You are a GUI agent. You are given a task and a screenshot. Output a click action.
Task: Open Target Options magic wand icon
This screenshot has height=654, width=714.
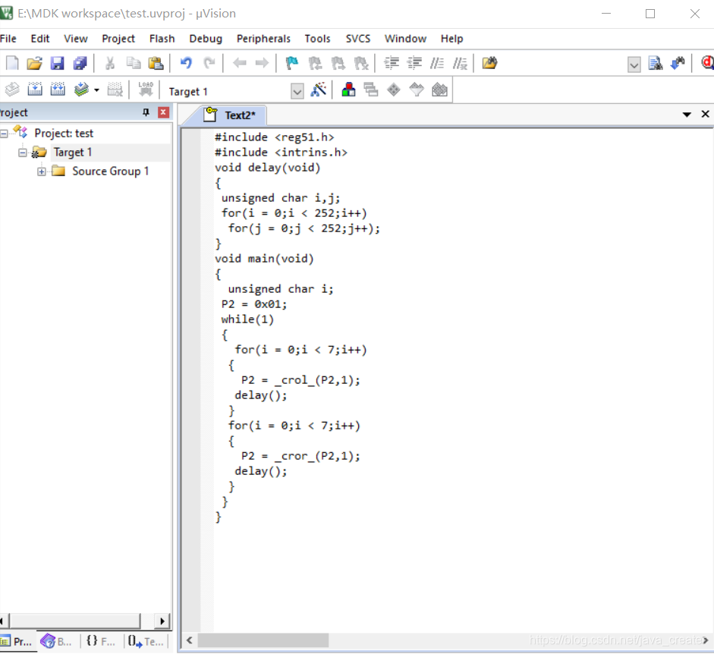(x=318, y=90)
